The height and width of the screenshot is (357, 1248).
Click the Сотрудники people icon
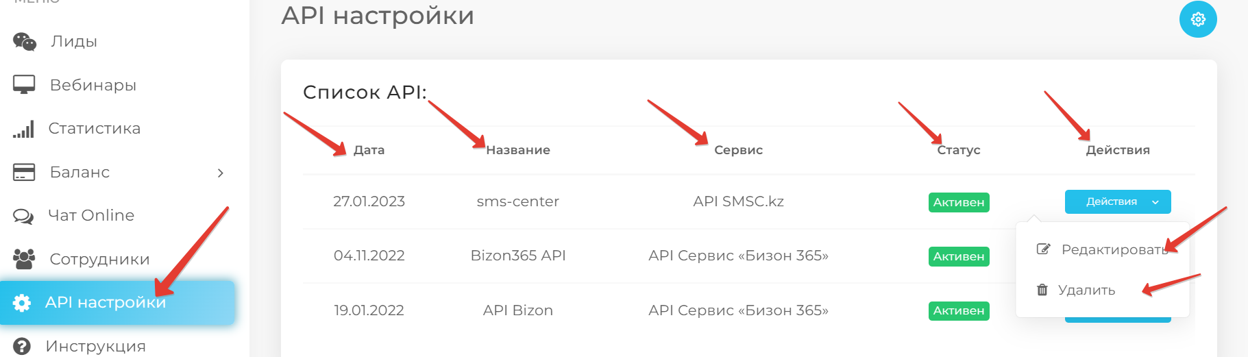24,259
